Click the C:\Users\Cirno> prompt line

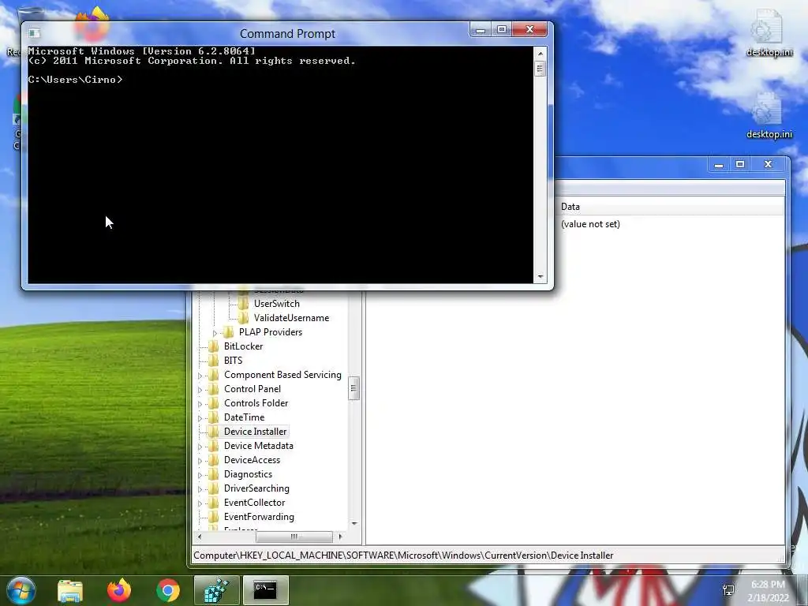[75, 80]
